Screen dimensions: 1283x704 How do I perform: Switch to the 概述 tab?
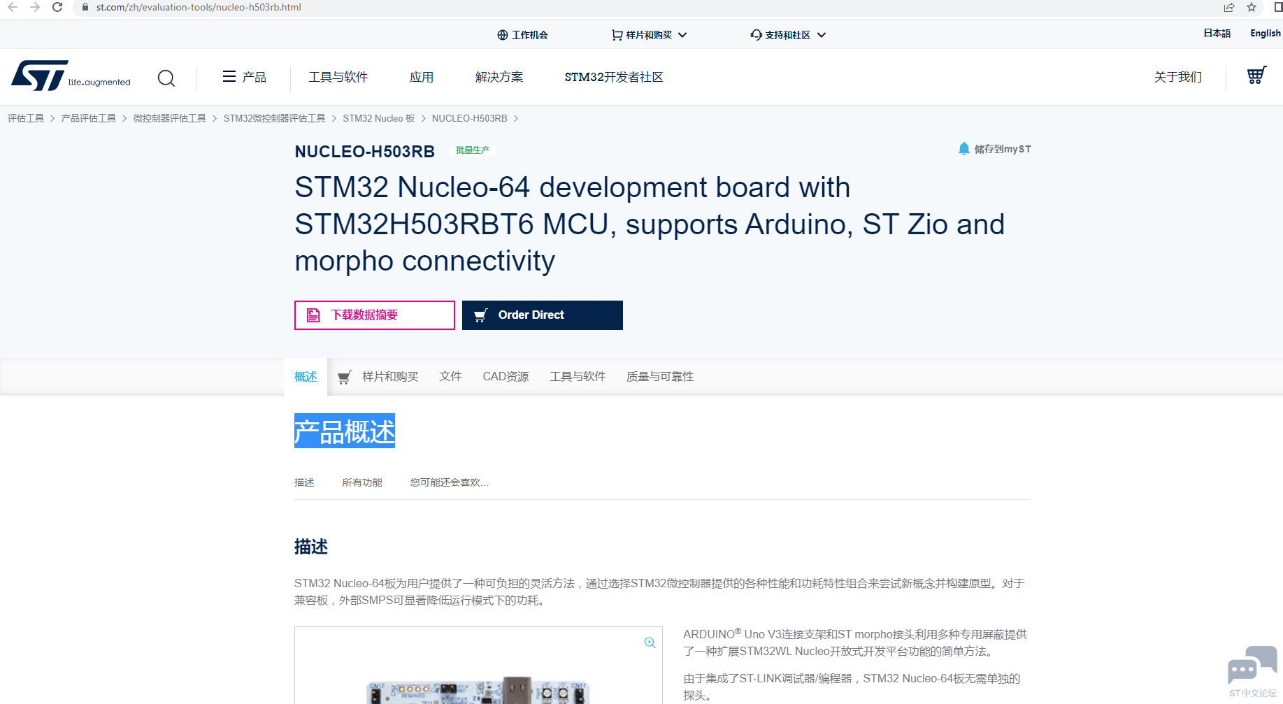[306, 377]
